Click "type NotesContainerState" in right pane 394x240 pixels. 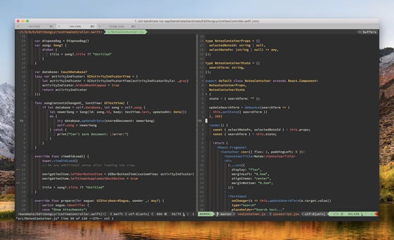click(x=233, y=63)
